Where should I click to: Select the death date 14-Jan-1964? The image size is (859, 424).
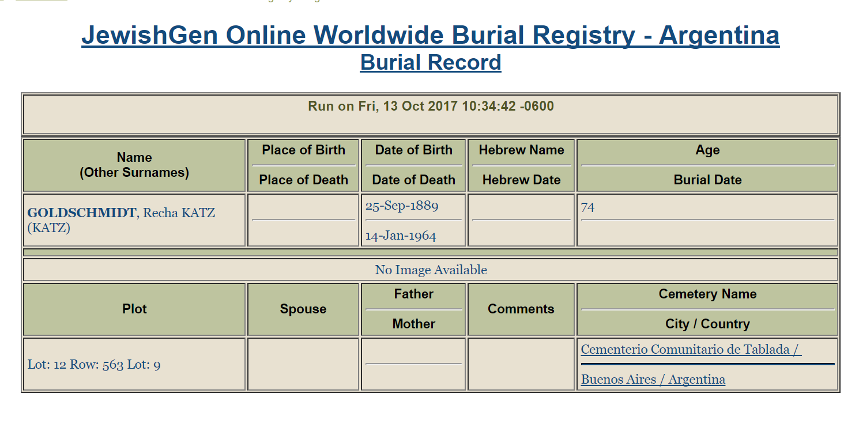401,236
